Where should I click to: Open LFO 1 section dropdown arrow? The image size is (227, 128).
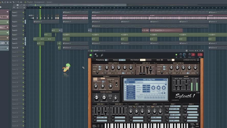point(144,104)
